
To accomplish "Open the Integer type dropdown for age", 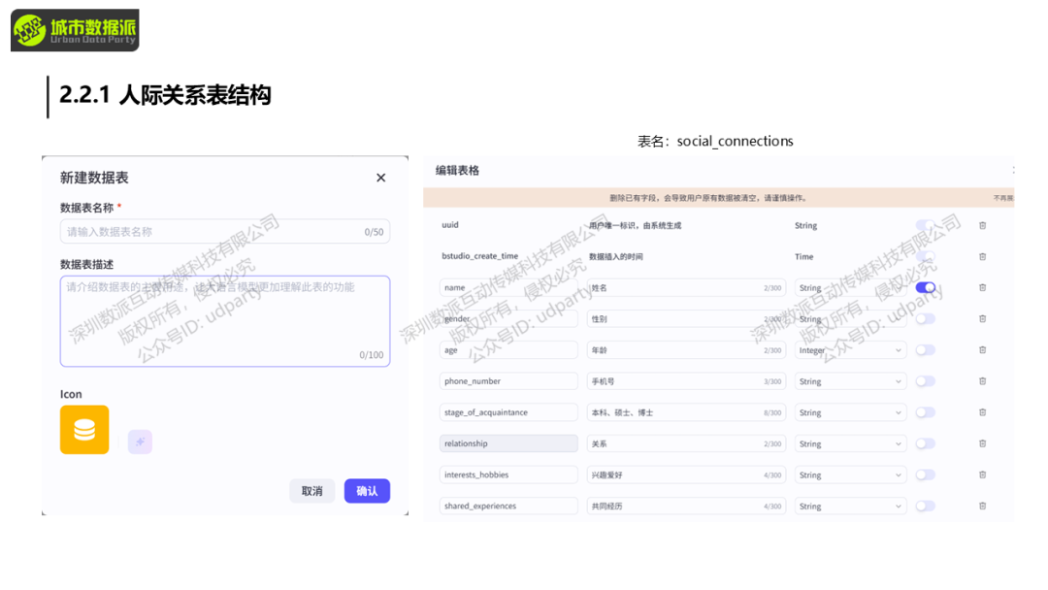I will 850,350.
